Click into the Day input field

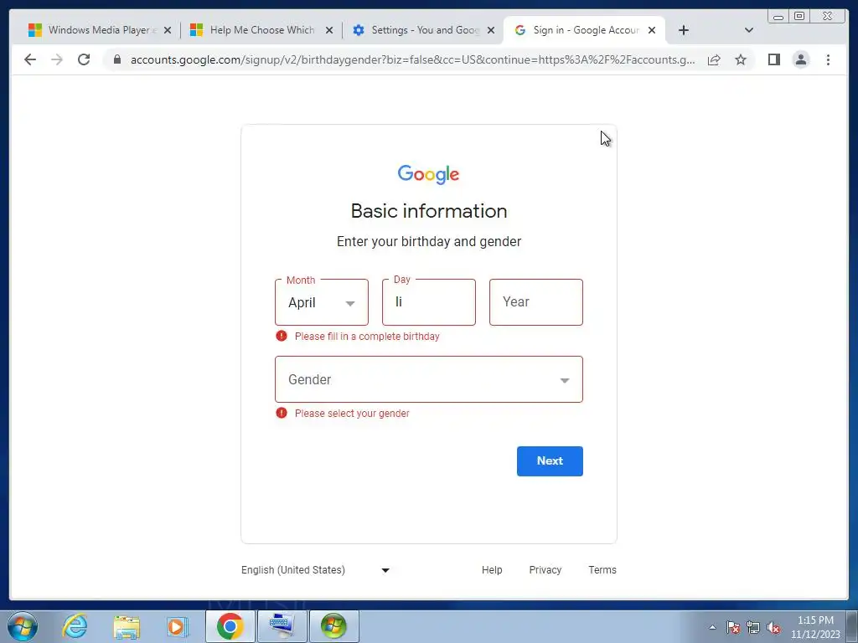(429, 302)
